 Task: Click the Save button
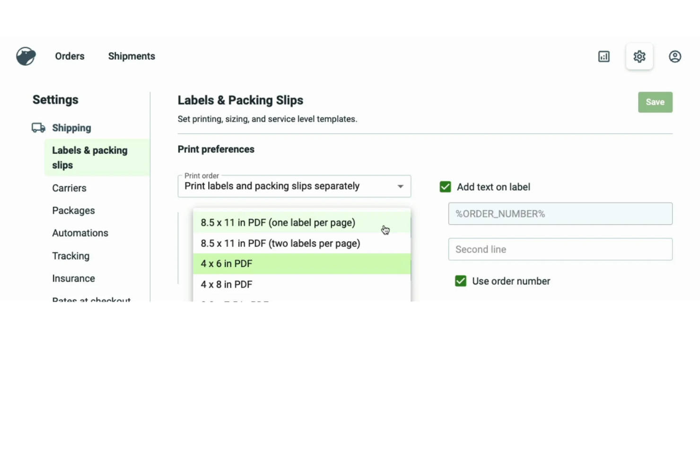click(655, 102)
